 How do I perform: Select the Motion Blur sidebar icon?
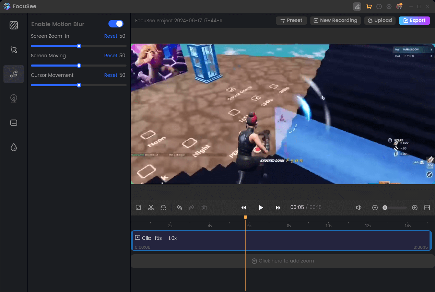(x=14, y=74)
